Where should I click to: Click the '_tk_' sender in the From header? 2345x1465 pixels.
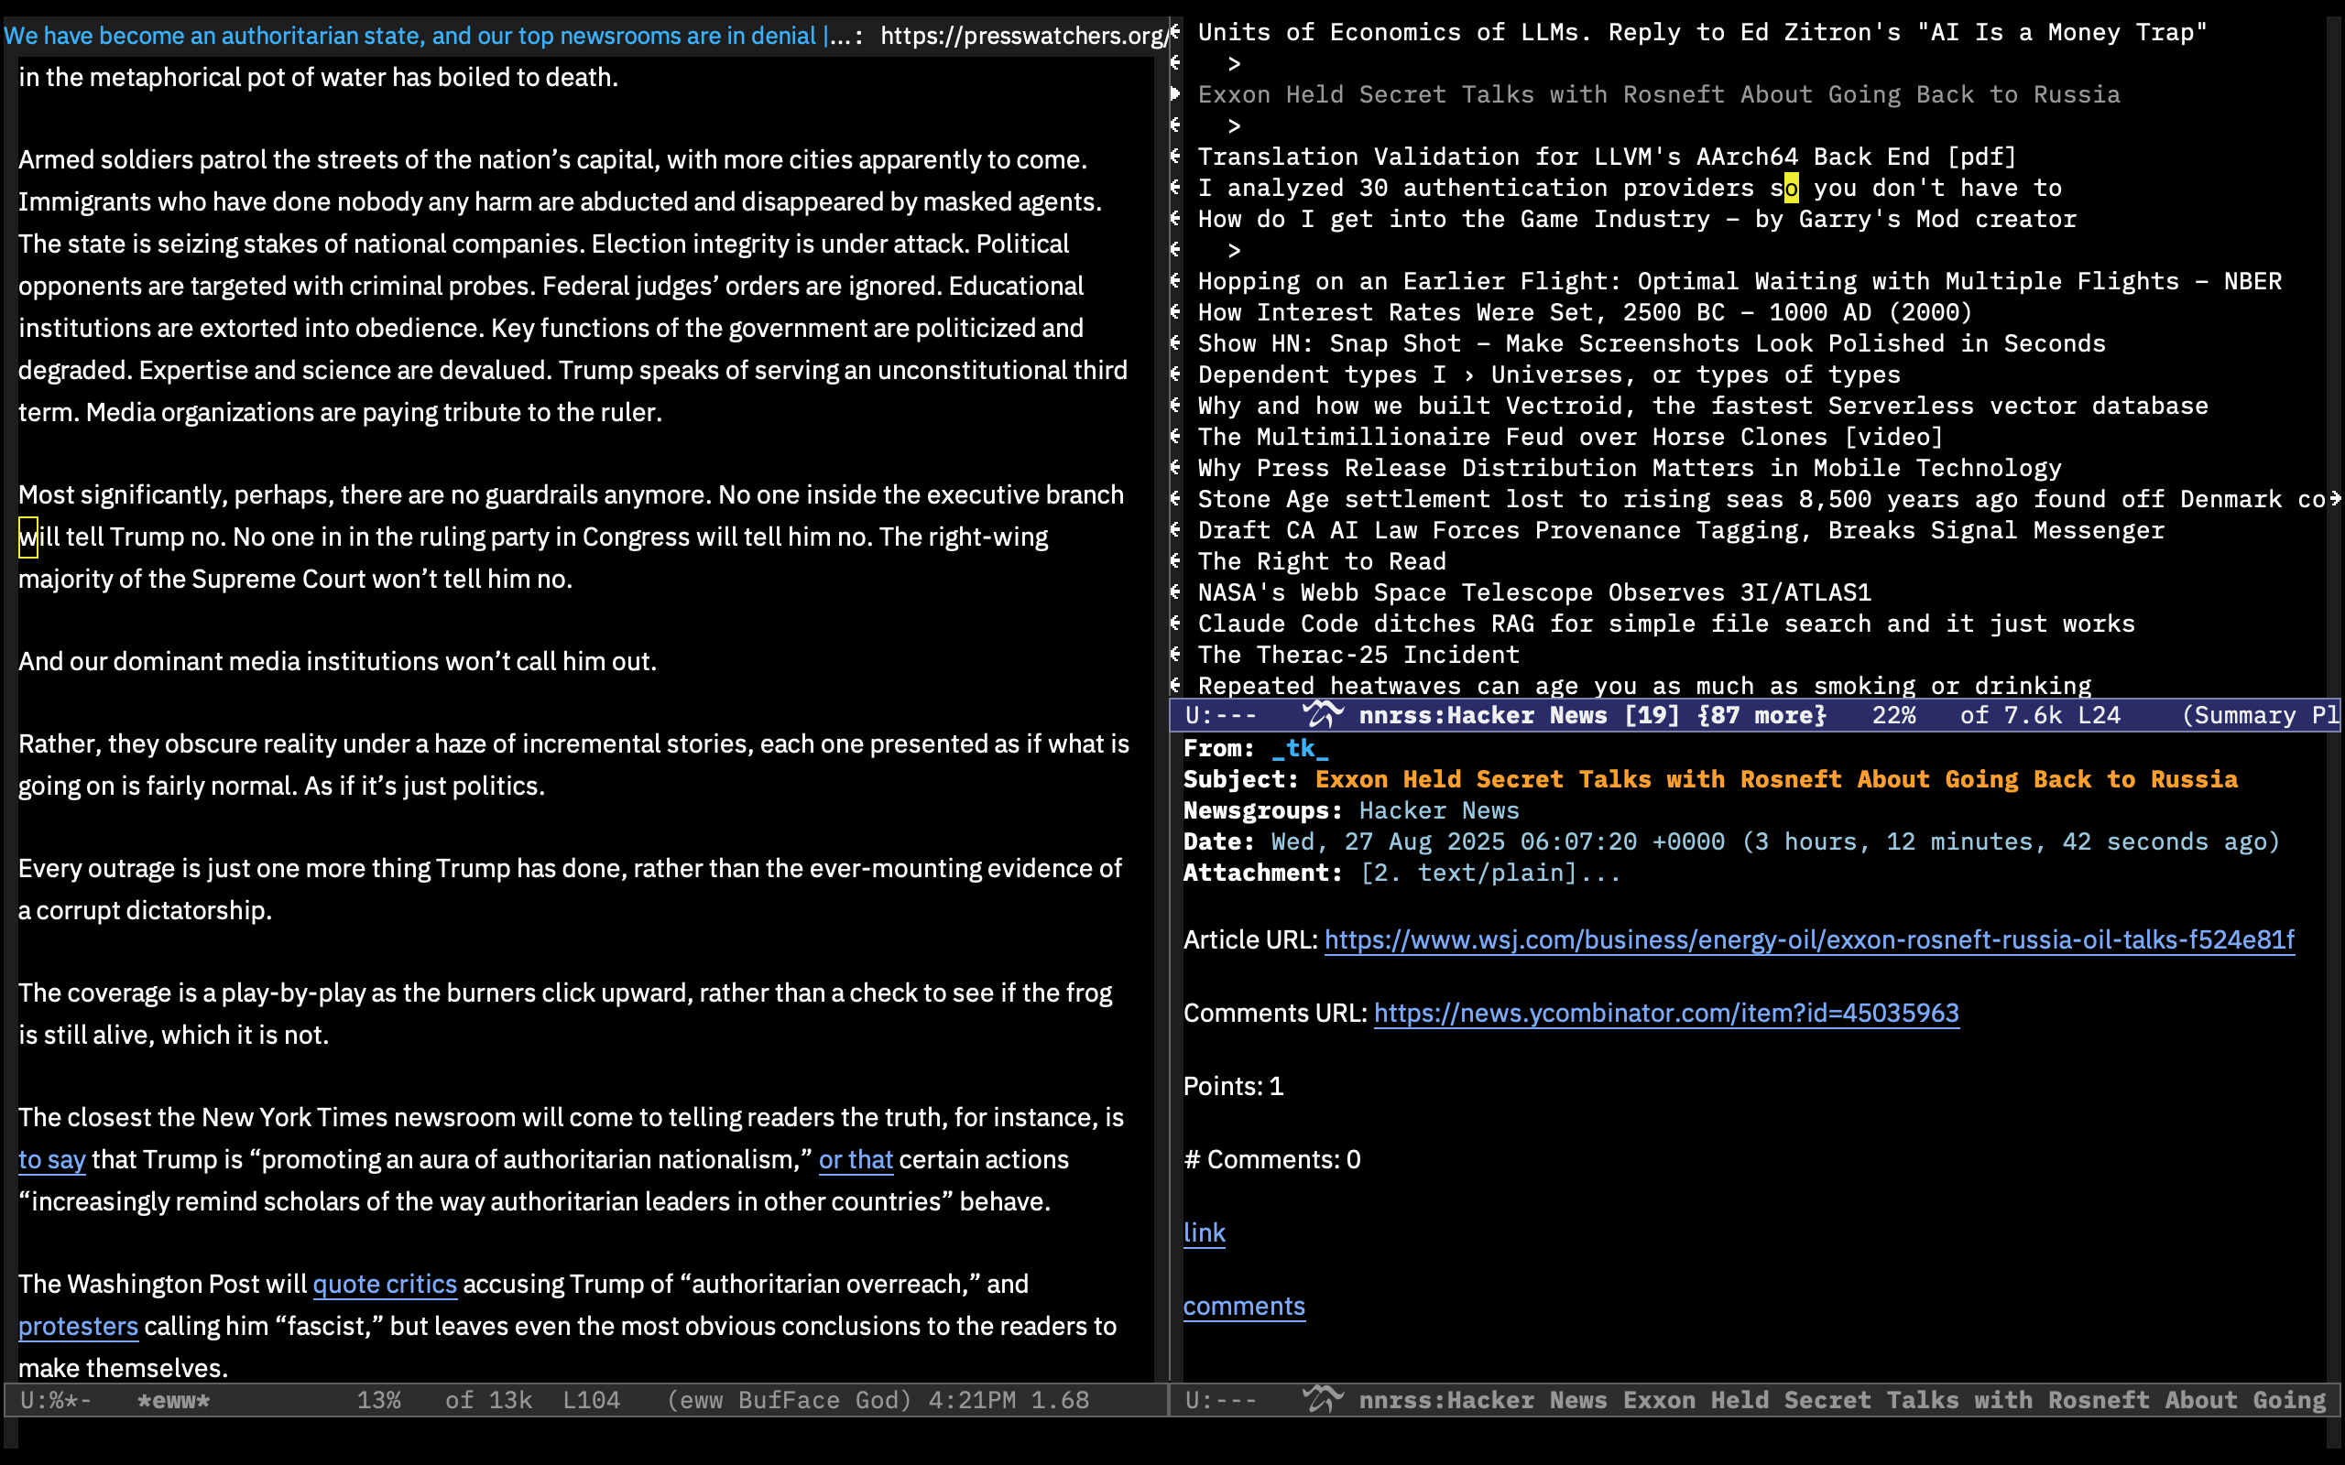coord(1300,748)
